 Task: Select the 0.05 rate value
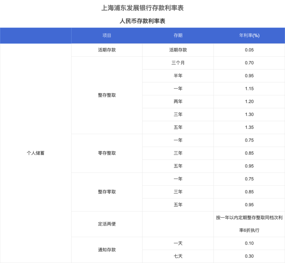point(249,50)
